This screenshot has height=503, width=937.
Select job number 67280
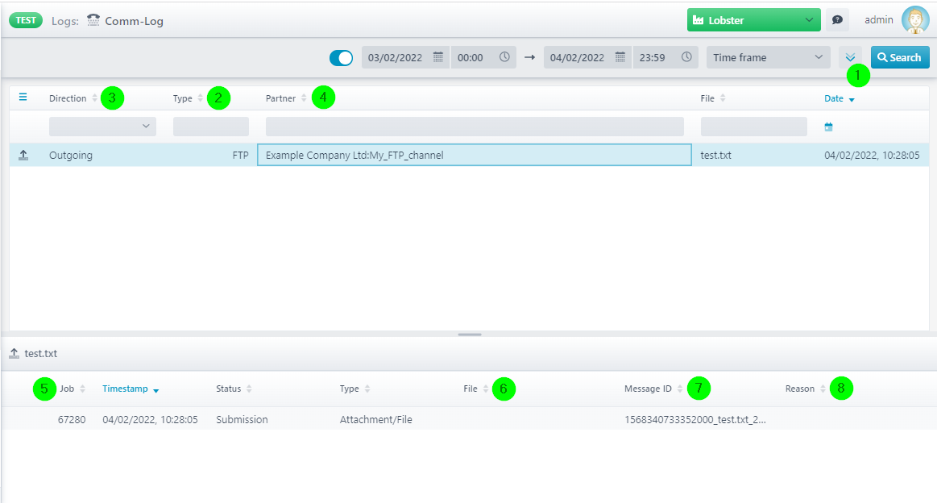(x=72, y=419)
